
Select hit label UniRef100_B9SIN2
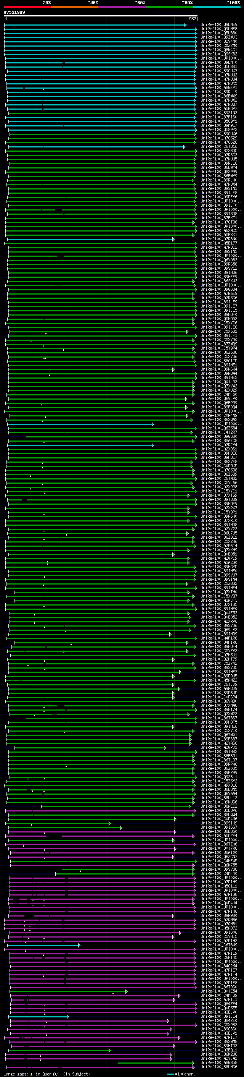tap(219, 113)
